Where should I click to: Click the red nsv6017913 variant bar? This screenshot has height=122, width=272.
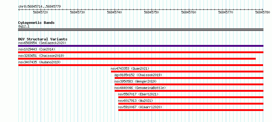coord(191,104)
